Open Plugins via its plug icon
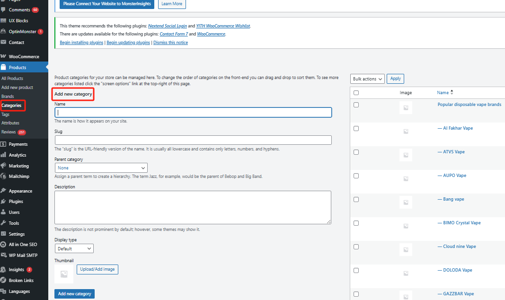505x300 pixels. (4, 202)
